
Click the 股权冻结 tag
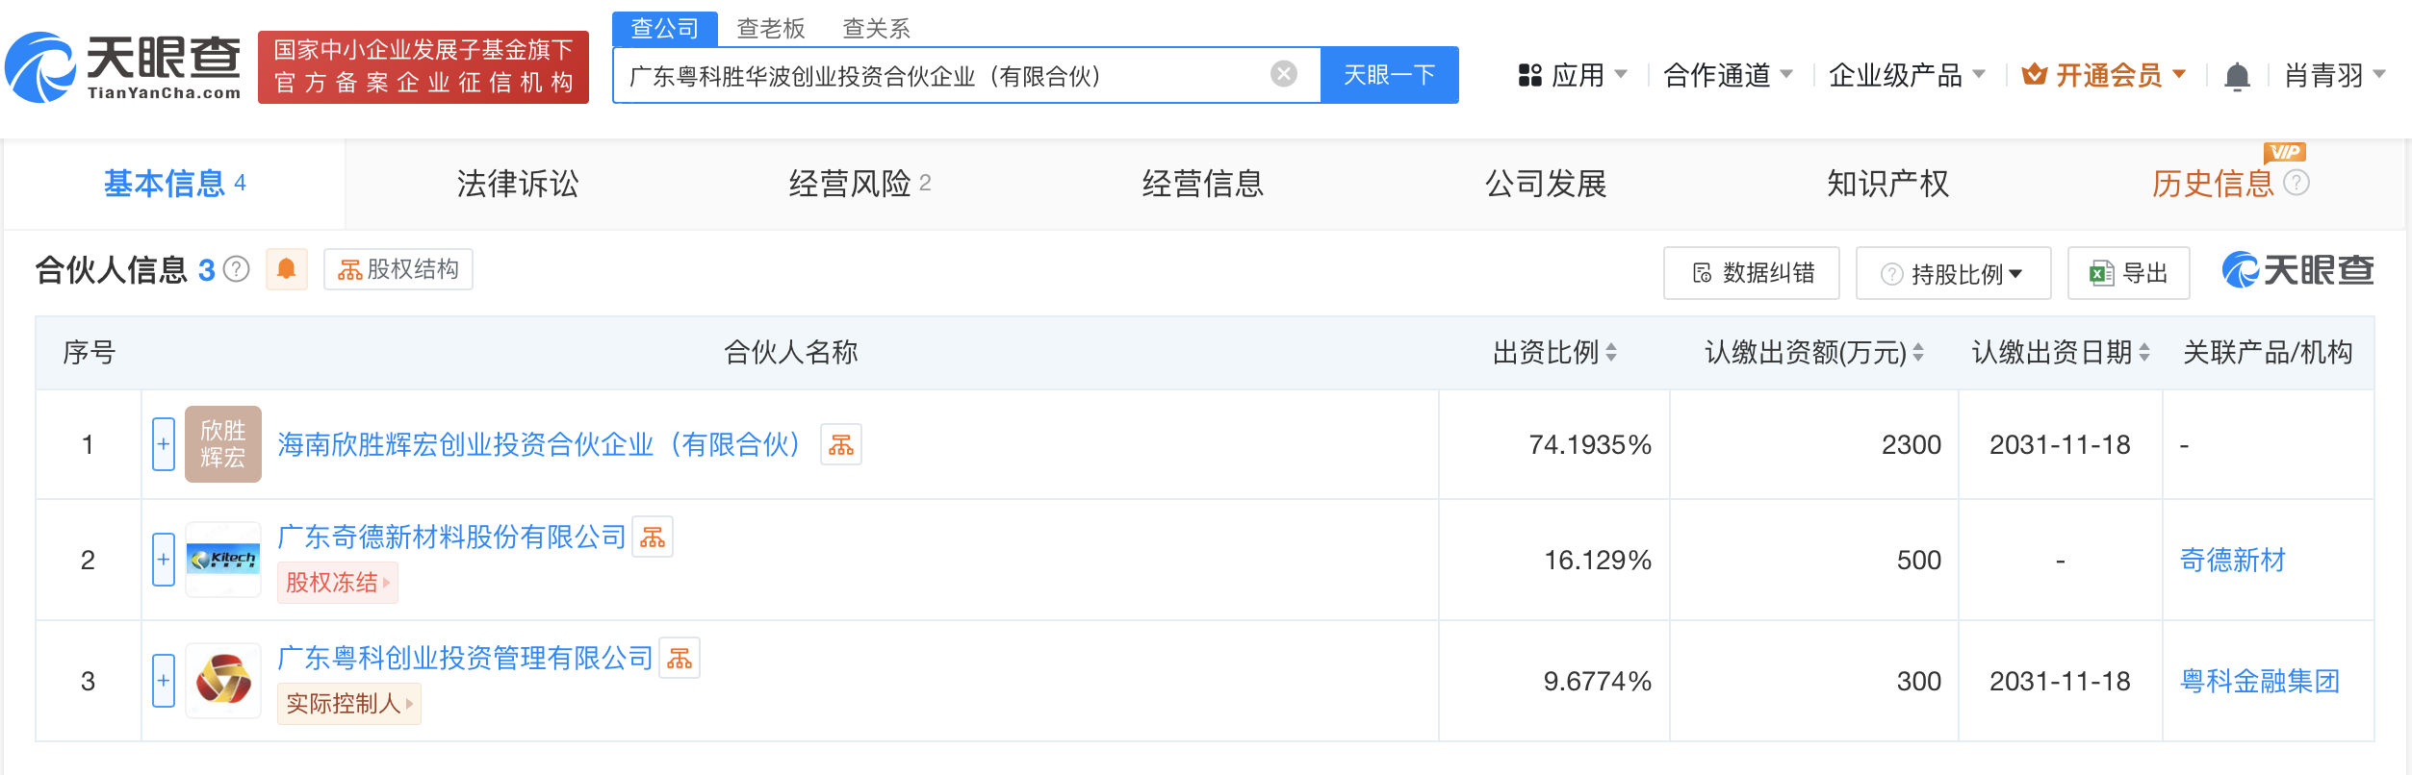point(338,583)
